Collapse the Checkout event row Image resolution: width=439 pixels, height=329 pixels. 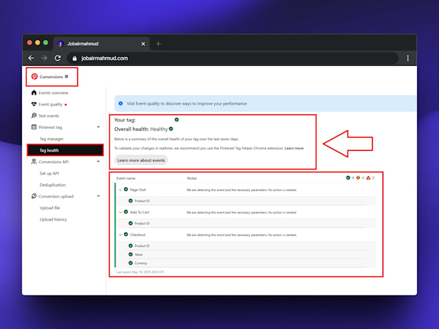pyautogui.click(x=120, y=235)
